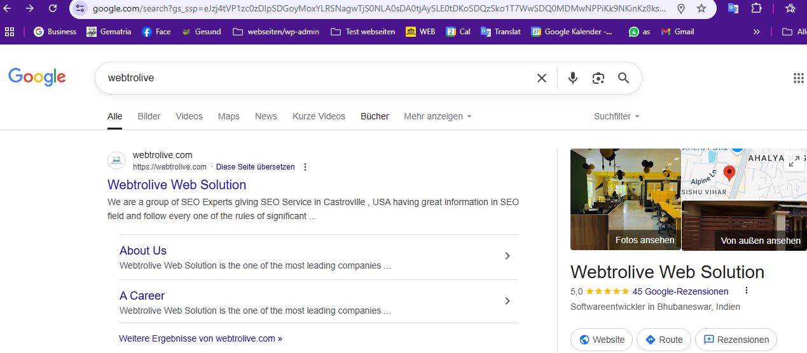Click the Diese Seite übersetzen link
807x353 pixels.
255,167
